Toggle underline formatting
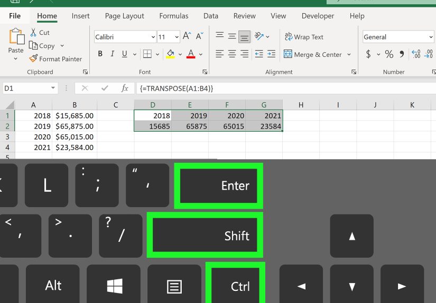Screen dimensions: 436x303 [125, 54]
